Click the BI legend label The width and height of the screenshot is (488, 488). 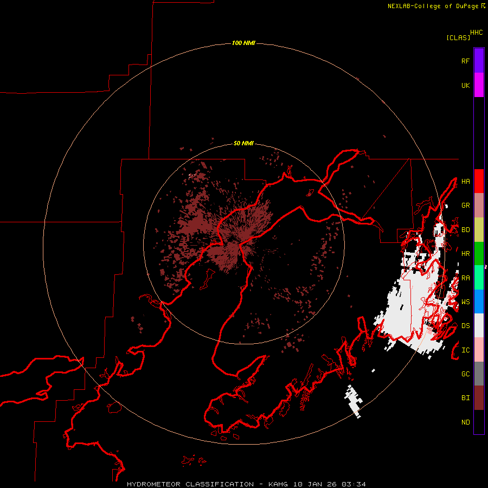(465, 397)
